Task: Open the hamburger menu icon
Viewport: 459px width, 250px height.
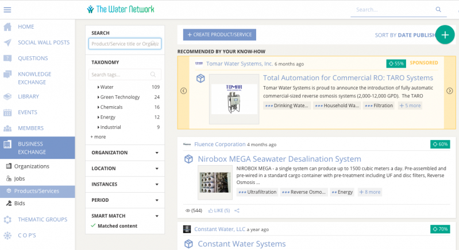Action: (7, 10)
